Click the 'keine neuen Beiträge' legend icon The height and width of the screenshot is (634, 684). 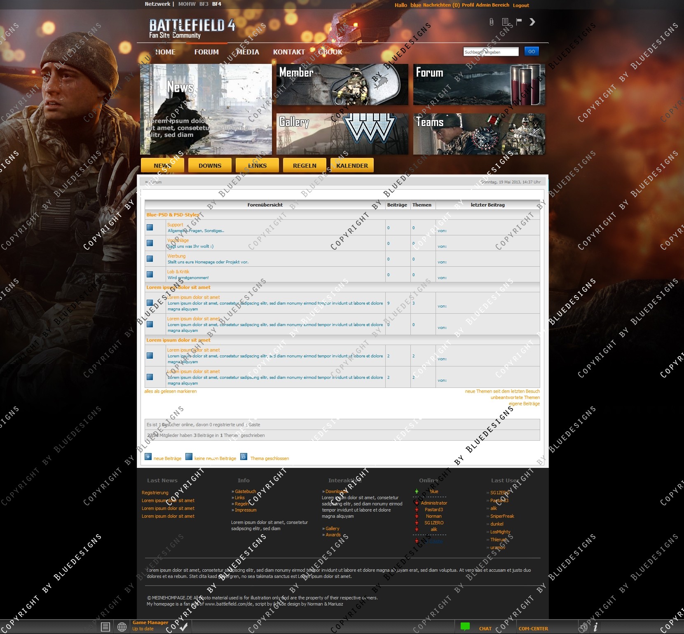click(x=189, y=457)
